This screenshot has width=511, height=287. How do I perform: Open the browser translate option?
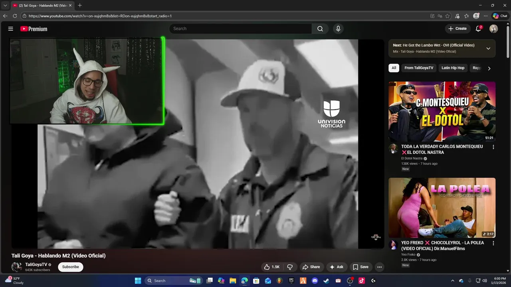click(x=440, y=16)
